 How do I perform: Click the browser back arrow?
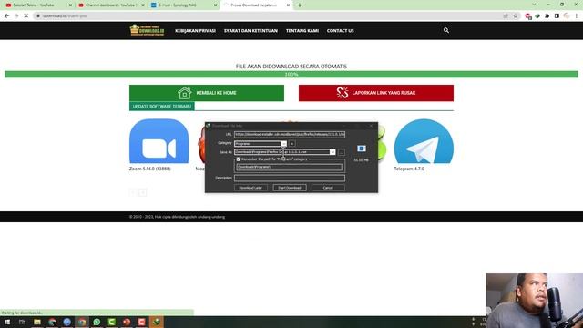click(x=6, y=16)
